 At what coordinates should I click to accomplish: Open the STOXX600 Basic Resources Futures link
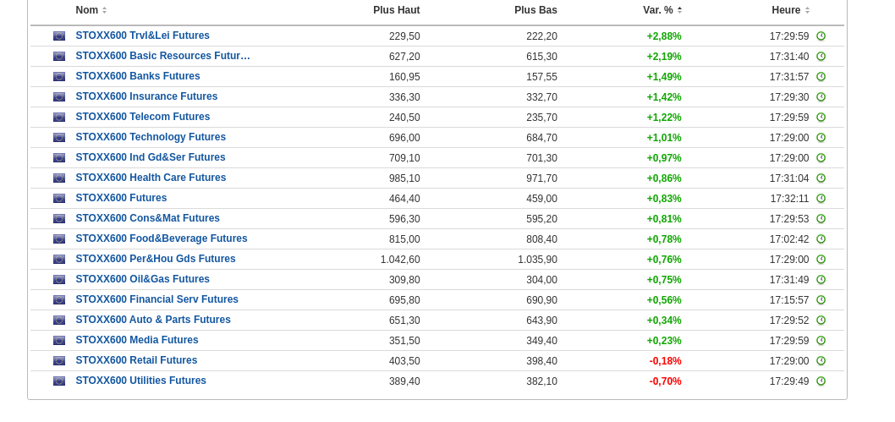click(162, 57)
